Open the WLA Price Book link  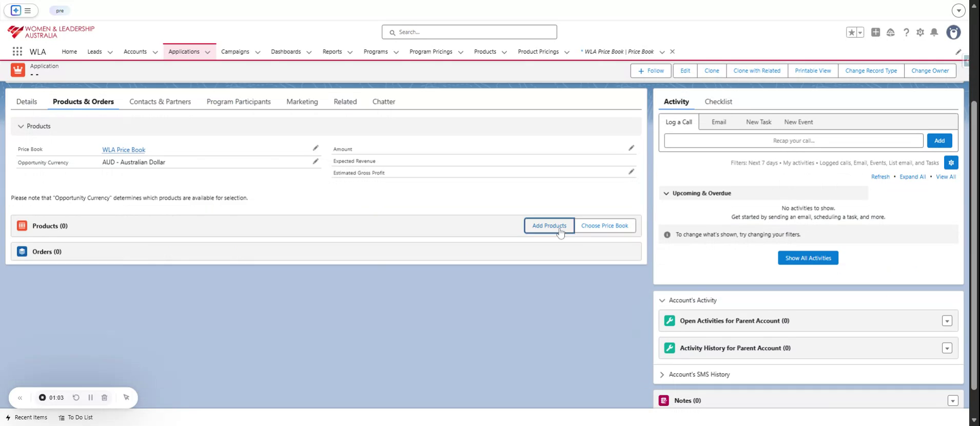pos(124,150)
